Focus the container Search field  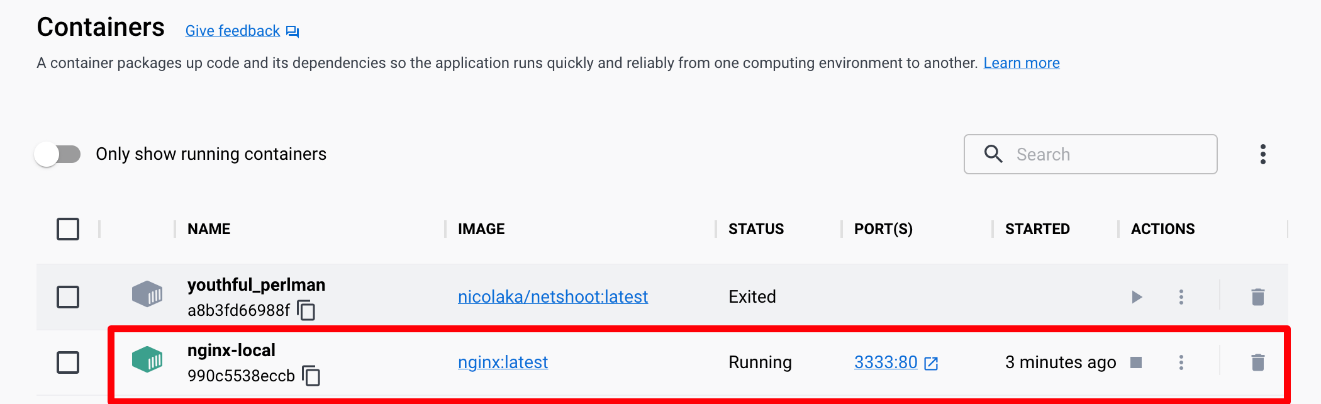pos(1091,154)
